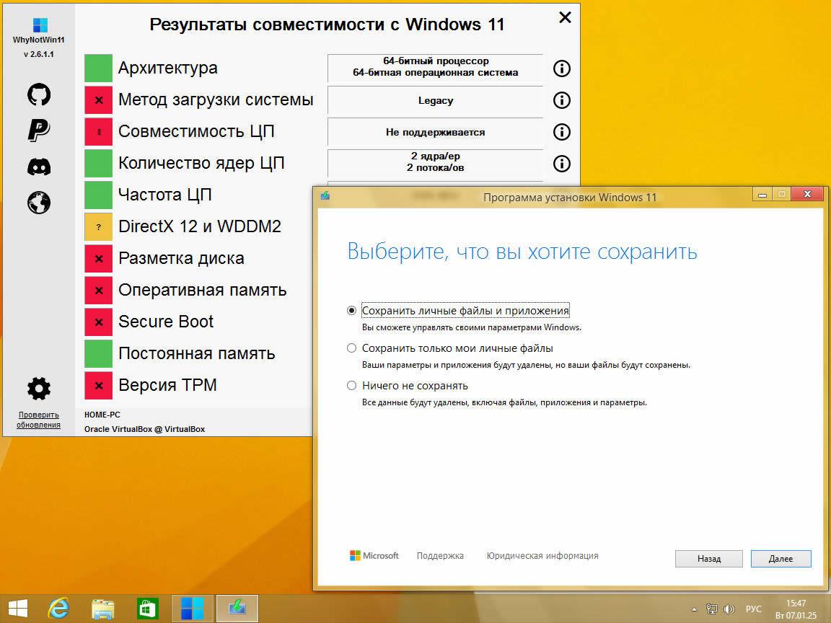Click the Далее button

[x=781, y=559]
